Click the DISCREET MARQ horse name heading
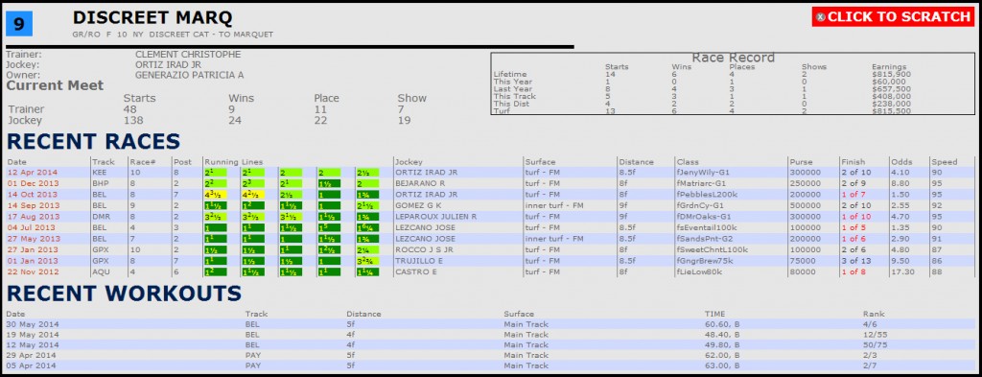The height and width of the screenshot is (377, 982). click(152, 18)
